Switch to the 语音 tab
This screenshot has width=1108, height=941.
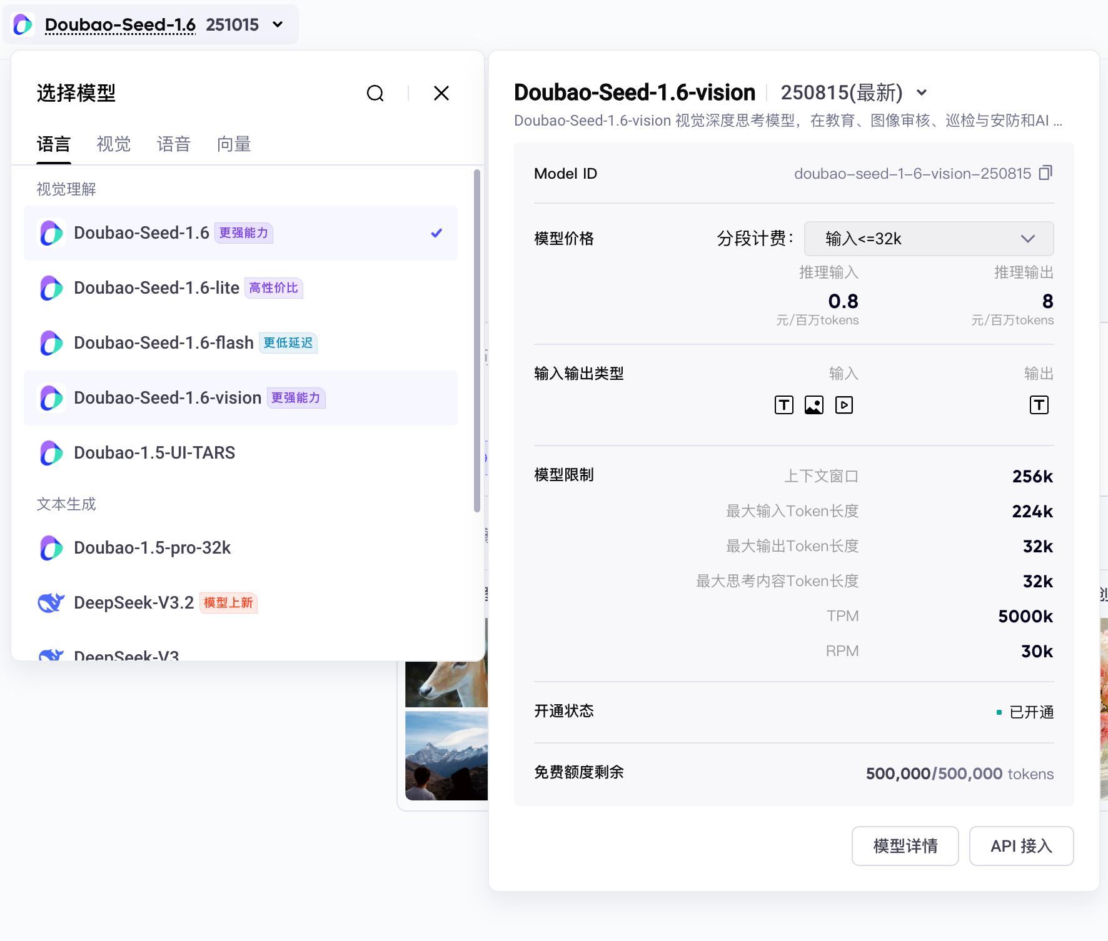tap(174, 144)
